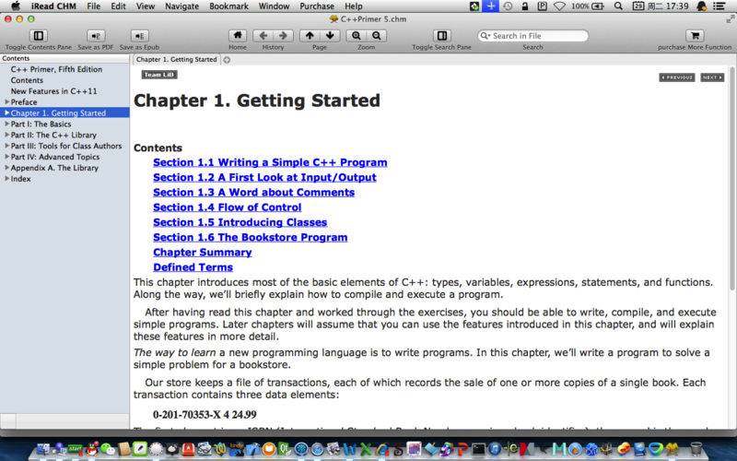737x461 pixels.
Task: Go to previous page with up arrow
Action: 310,36
